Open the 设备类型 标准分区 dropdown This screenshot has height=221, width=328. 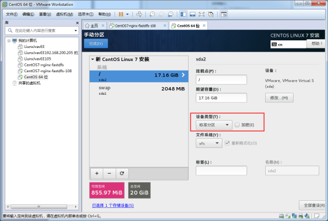click(214, 125)
